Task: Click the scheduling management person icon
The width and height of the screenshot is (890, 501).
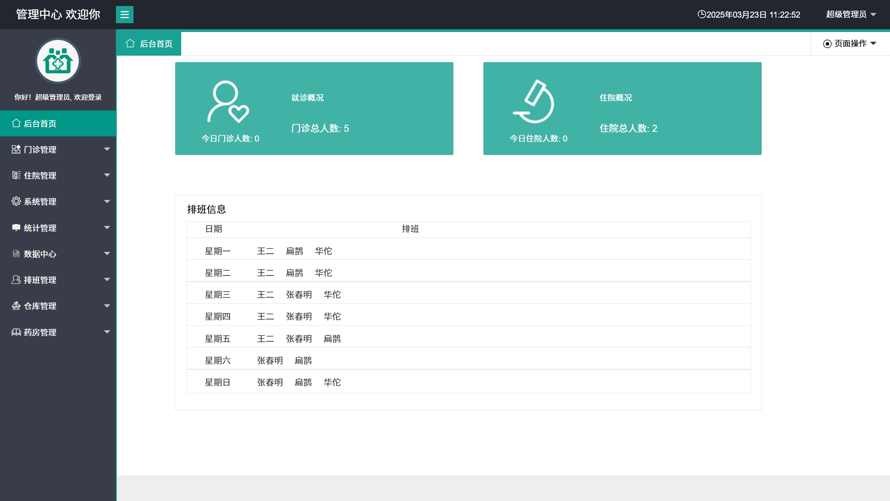Action: [16, 279]
